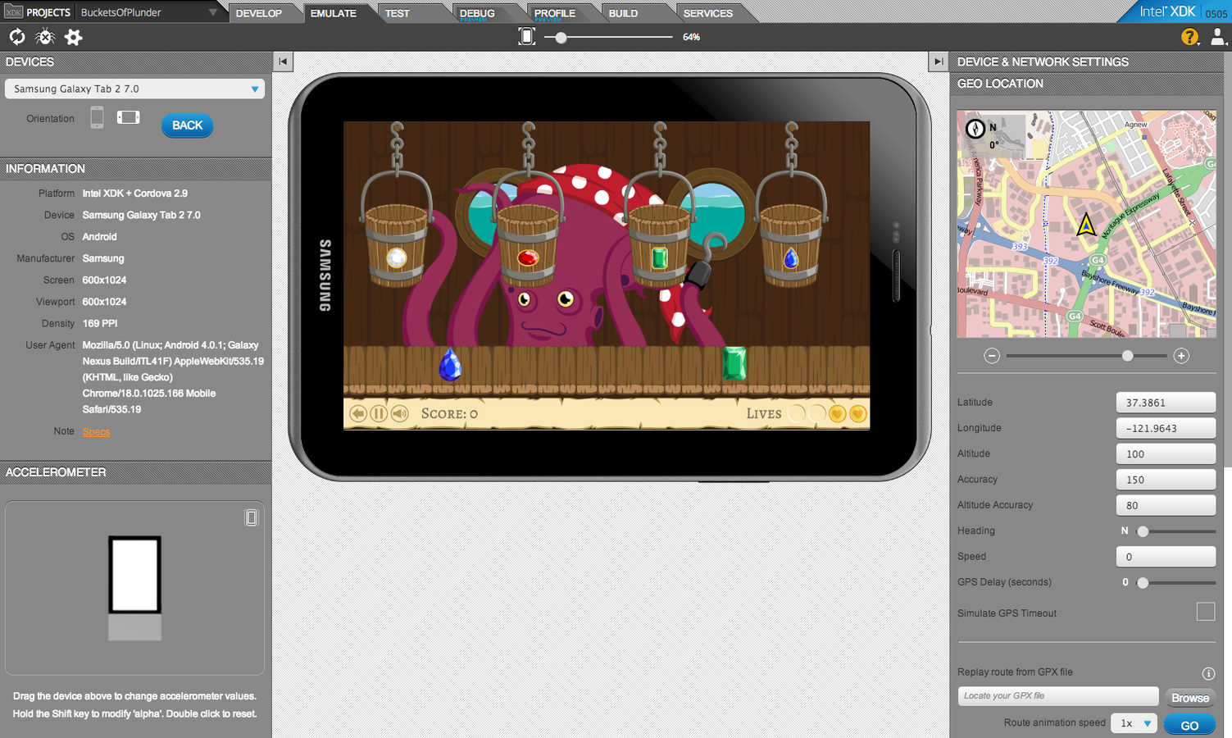Click the Latitude input field
The height and width of the screenshot is (738, 1232).
pos(1166,403)
